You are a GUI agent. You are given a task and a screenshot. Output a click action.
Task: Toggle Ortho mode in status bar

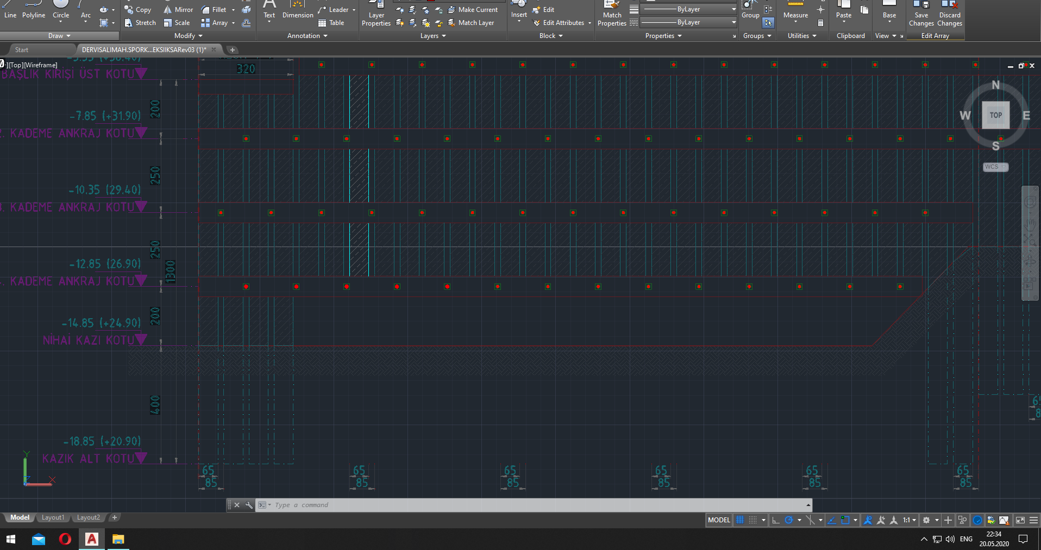[x=776, y=520]
